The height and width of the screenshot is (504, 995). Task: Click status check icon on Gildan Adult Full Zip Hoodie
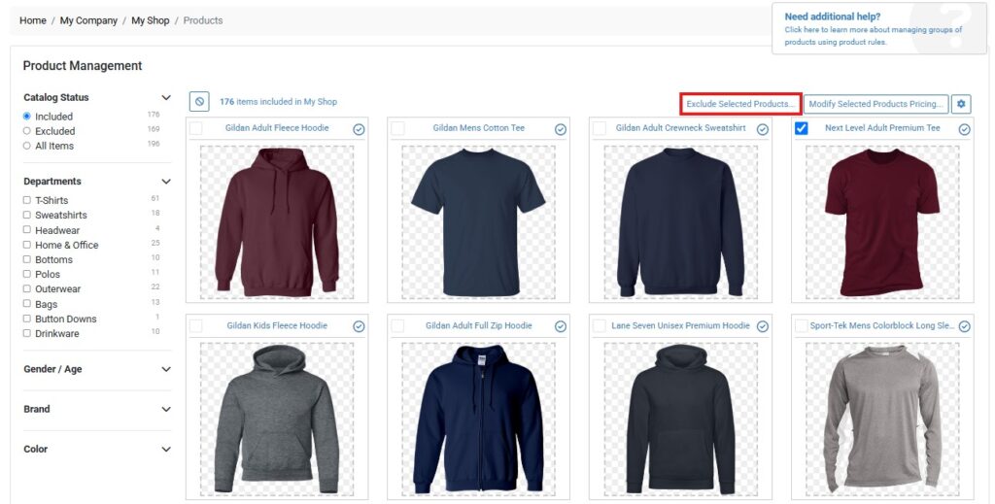561,326
